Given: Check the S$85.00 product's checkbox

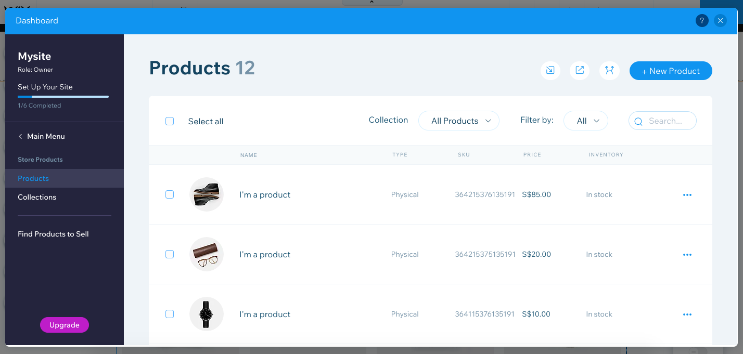Looking at the screenshot, I should 170,194.
